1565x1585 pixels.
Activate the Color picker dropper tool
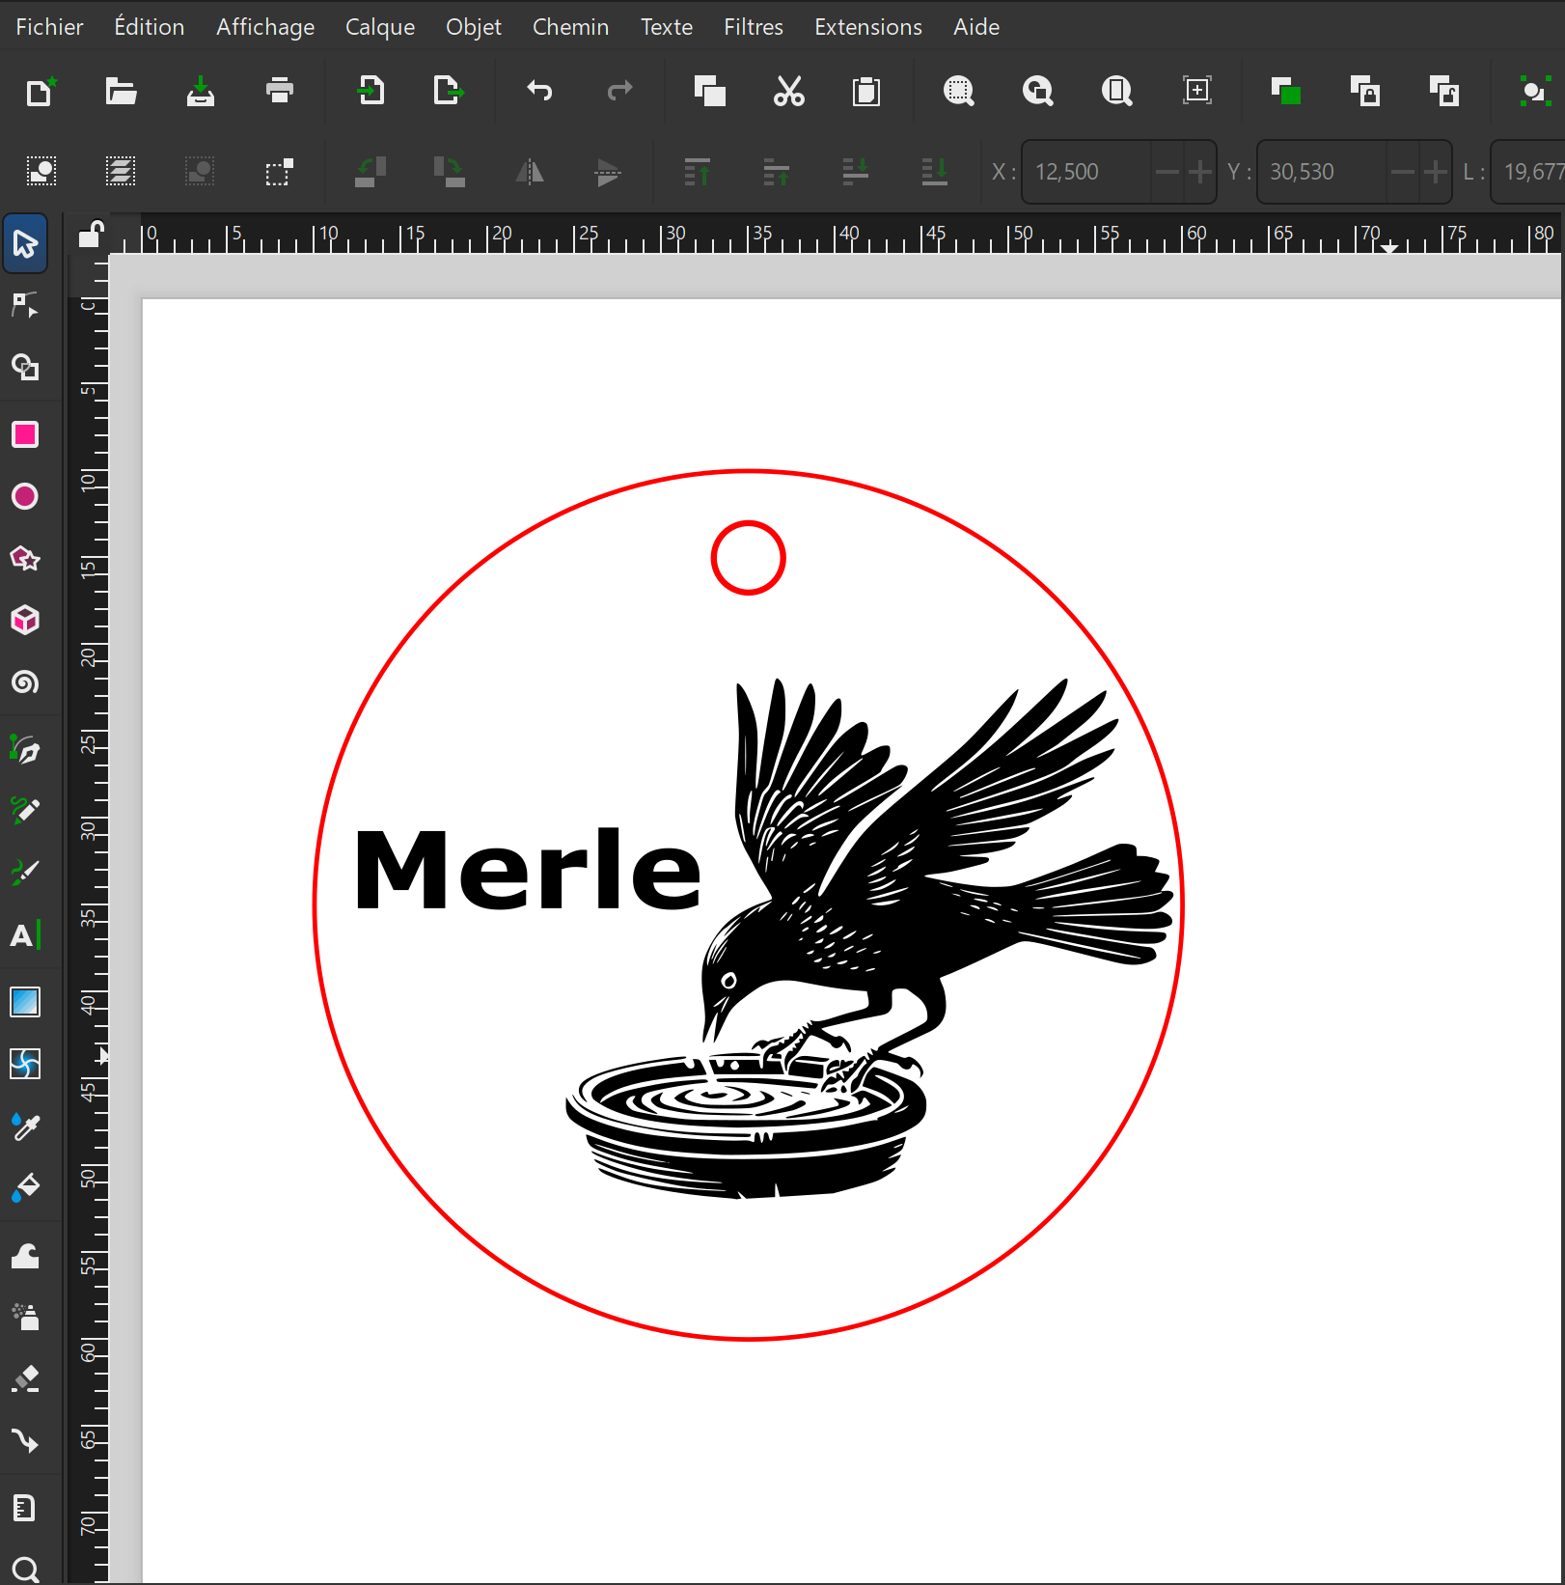click(25, 1126)
